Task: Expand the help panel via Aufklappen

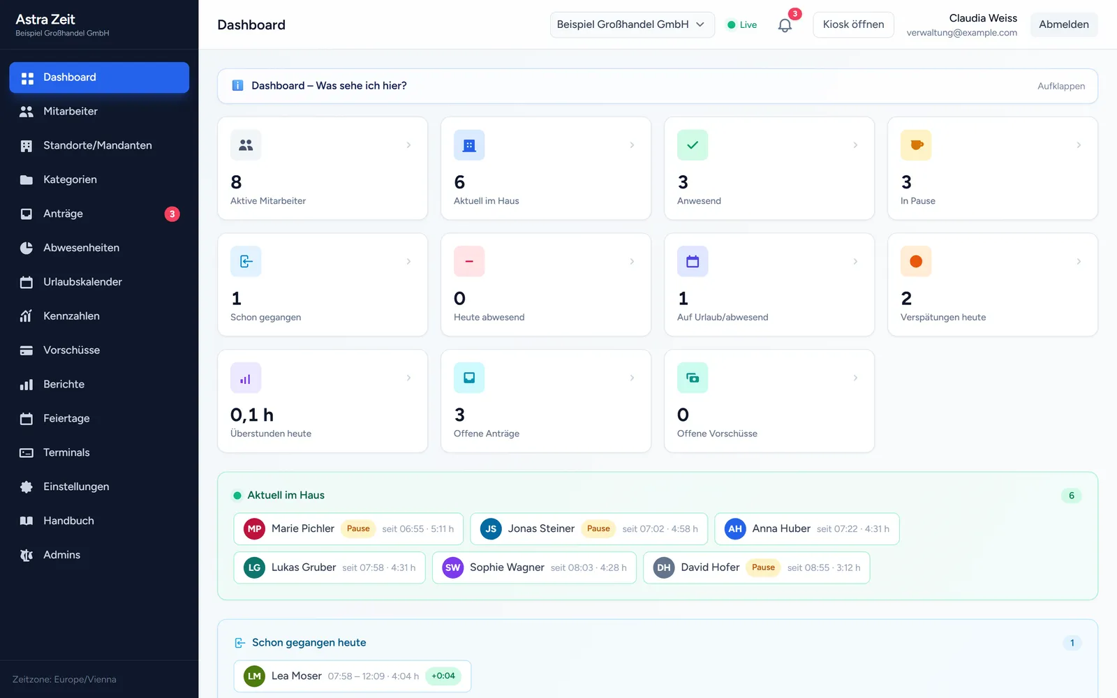Action: (x=1061, y=87)
